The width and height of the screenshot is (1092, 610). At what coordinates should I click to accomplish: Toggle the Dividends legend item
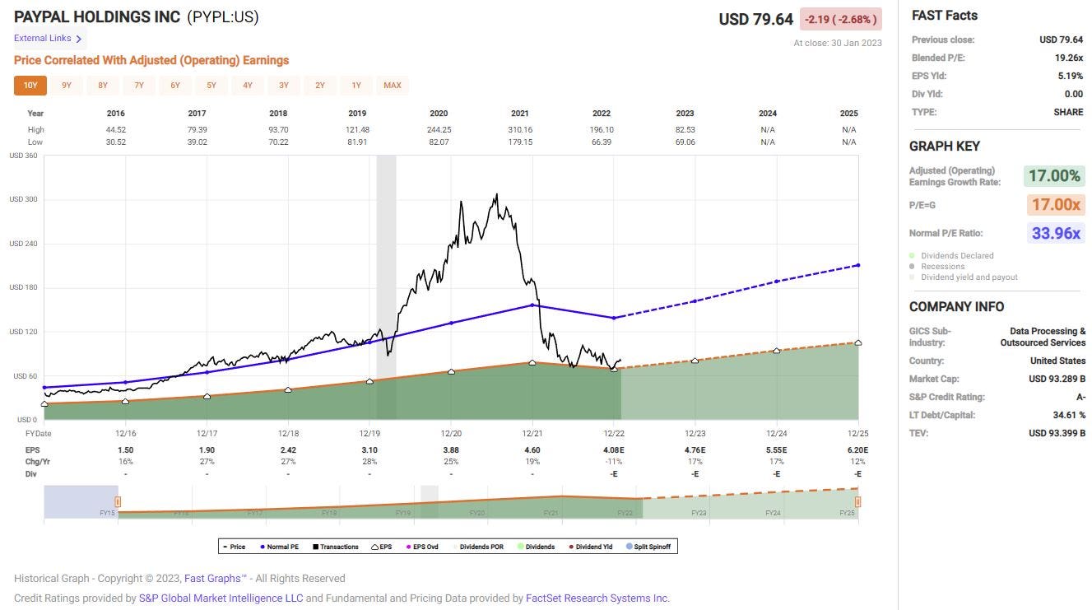pyautogui.click(x=537, y=547)
